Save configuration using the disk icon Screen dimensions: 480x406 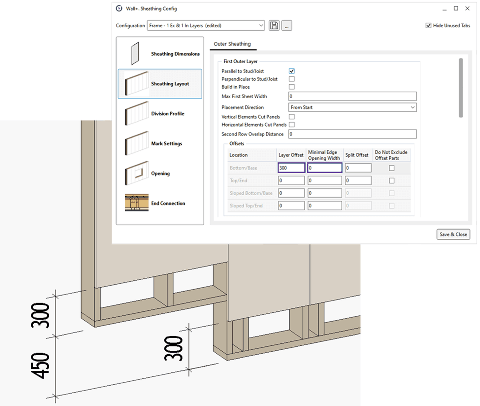[274, 25]
